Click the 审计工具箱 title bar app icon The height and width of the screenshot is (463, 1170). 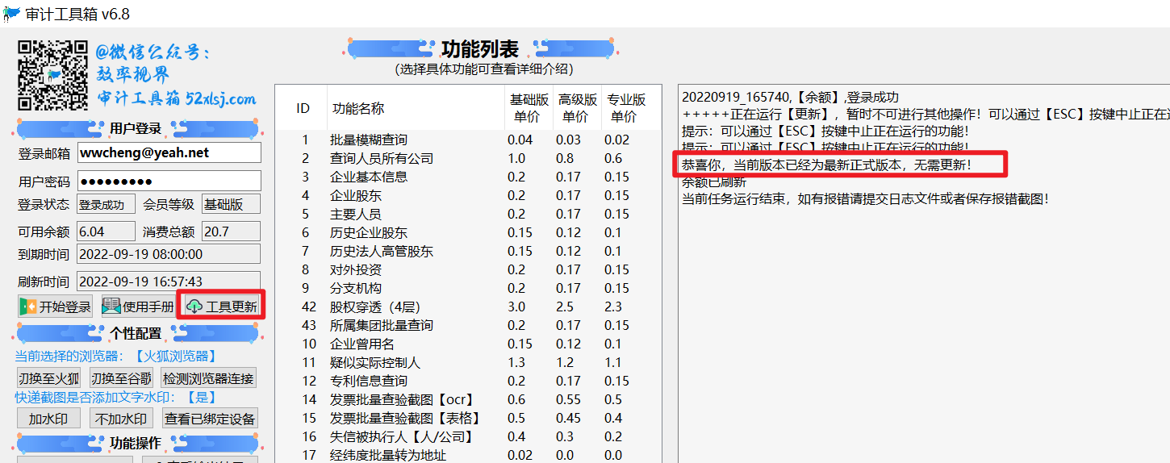tap(12, 13)
